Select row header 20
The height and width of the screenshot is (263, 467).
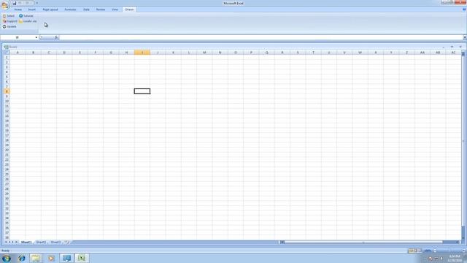[x=7, y=150]
